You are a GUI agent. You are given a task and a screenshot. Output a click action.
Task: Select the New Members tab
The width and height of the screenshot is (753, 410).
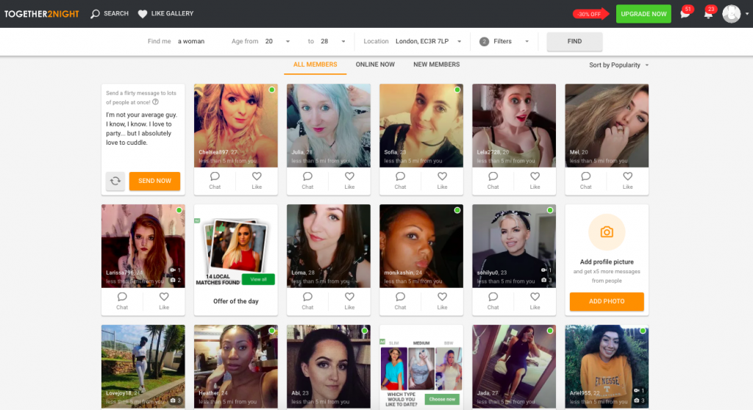tap(436, 65)
